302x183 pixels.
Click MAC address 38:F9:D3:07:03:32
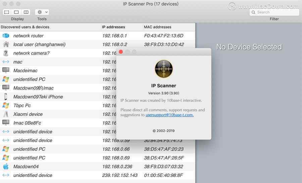tap(163, 167)
